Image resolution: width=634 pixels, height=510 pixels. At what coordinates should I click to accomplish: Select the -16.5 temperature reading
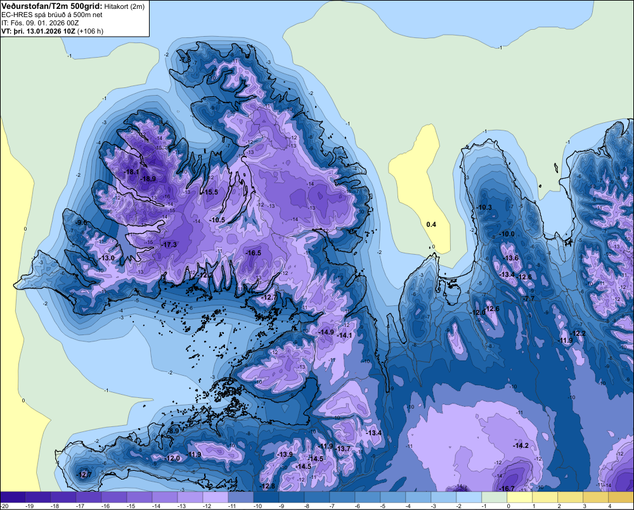(253, 253)
